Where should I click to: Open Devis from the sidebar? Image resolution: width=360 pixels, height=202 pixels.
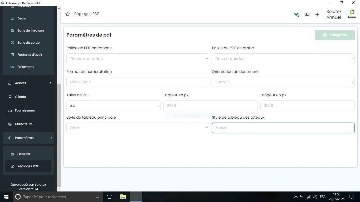coord(22,18)
